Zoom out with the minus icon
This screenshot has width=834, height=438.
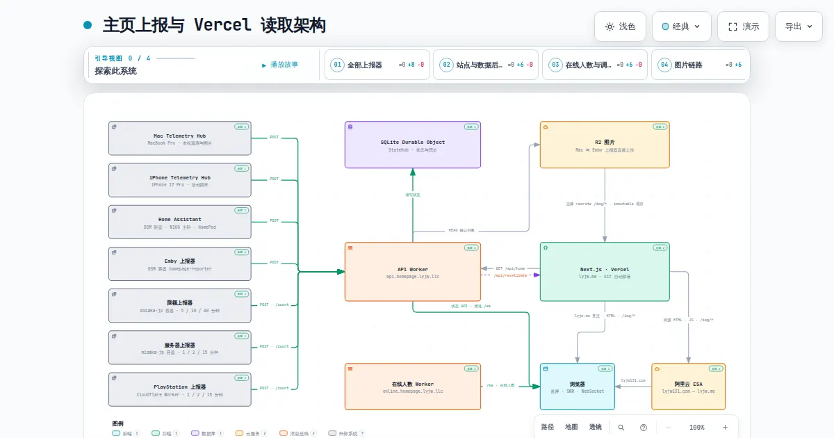click(669, 428)
